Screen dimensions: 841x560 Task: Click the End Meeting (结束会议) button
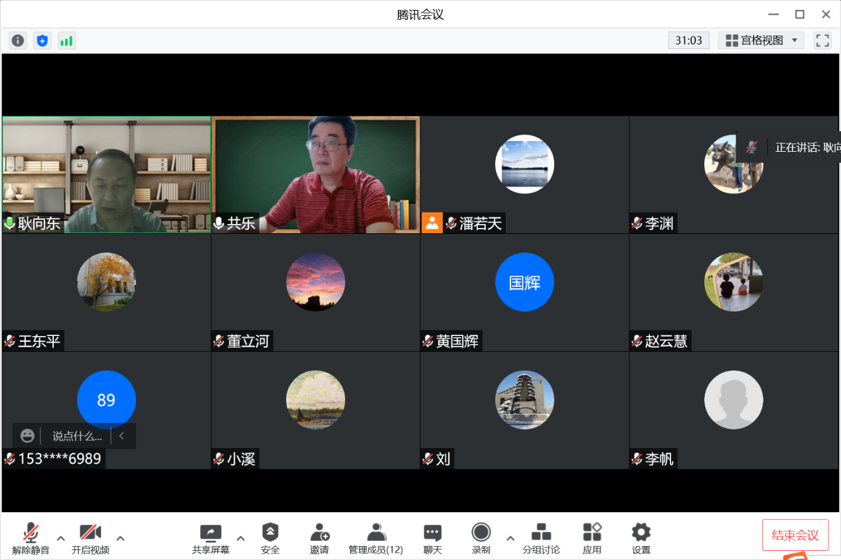point(795,535)
